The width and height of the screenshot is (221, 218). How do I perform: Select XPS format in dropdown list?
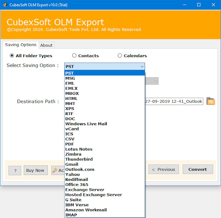105,109
